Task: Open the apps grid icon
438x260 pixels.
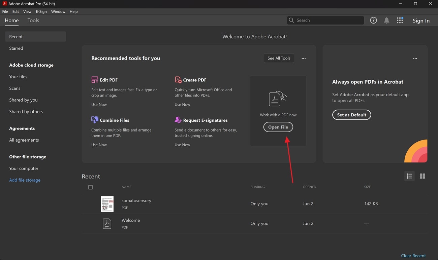Action: (x=400, y=21)
